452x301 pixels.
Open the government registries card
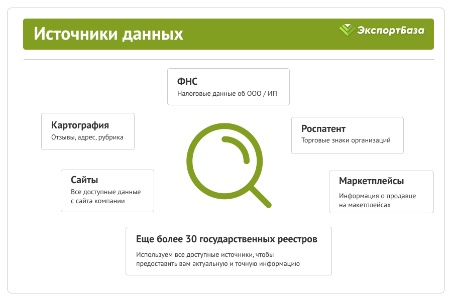coord(229,250)
